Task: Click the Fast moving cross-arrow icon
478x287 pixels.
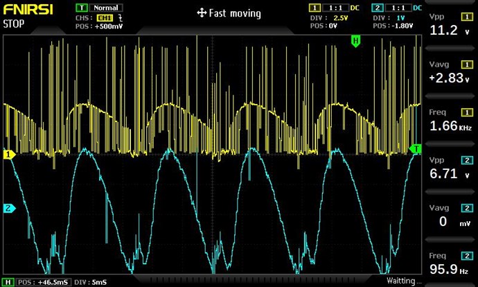Action: [202, 13]
